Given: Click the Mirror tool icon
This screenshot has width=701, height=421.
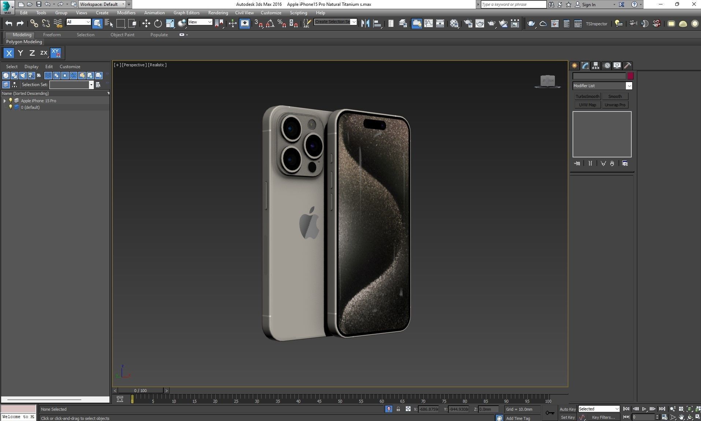Looking at the screenshot, I should [x=365, y=23].
